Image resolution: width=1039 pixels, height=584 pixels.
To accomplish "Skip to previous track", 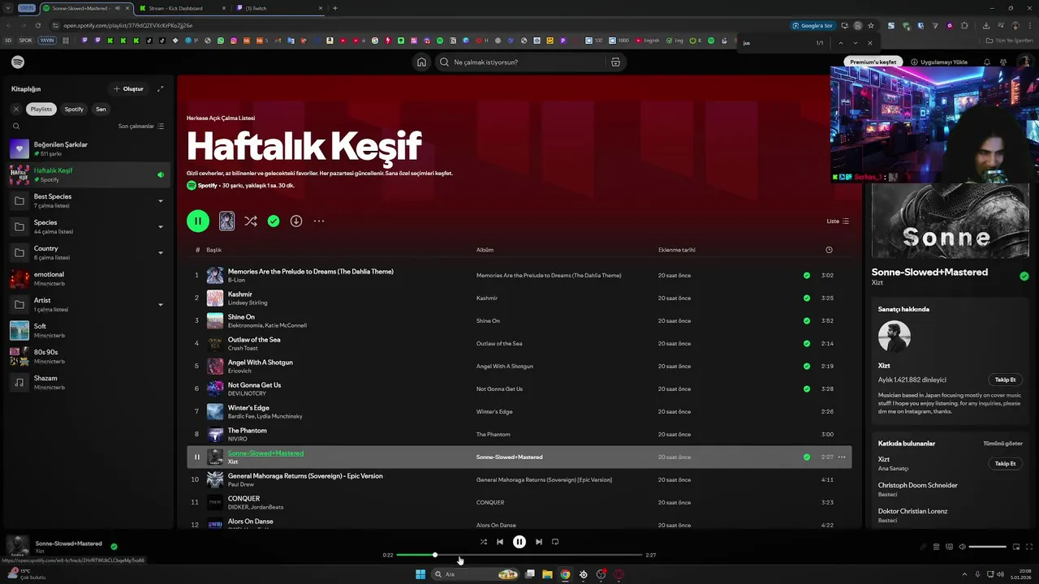I will (500, 542).
